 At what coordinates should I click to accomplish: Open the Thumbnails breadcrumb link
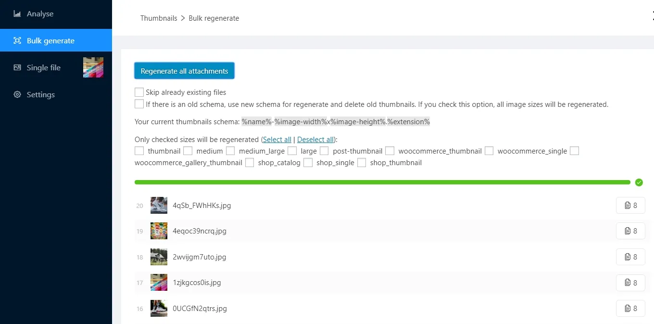point(159,18)
